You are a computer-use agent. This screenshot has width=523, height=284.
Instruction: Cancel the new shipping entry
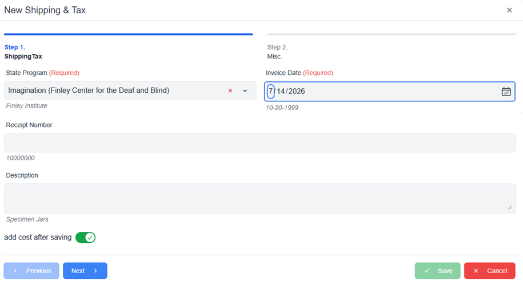click(490, 271)
